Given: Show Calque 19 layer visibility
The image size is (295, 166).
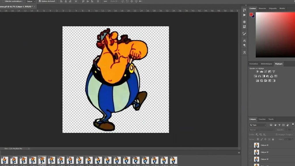Looking at the screenshot, I should click(251, 152).
